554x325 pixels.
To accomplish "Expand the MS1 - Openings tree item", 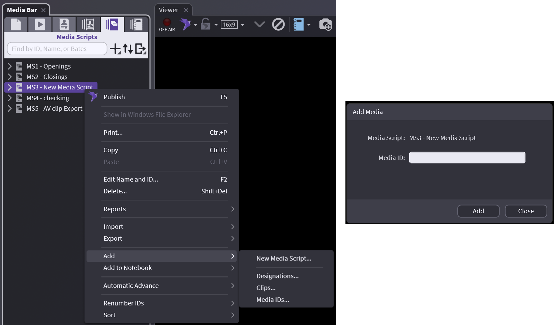I will click(10, 66).
